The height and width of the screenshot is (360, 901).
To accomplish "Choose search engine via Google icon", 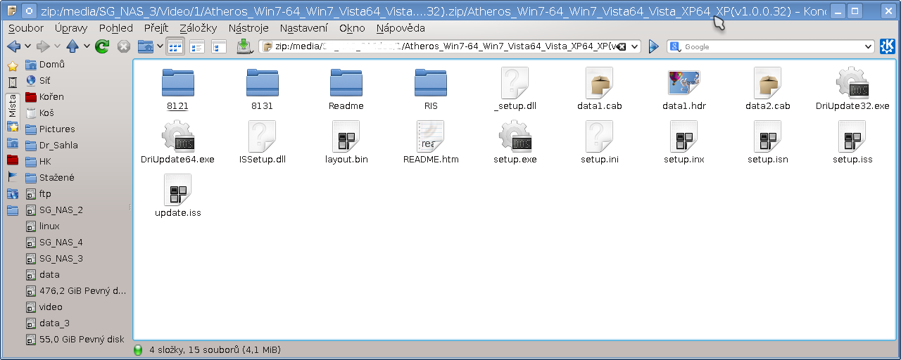I will 676,46.
